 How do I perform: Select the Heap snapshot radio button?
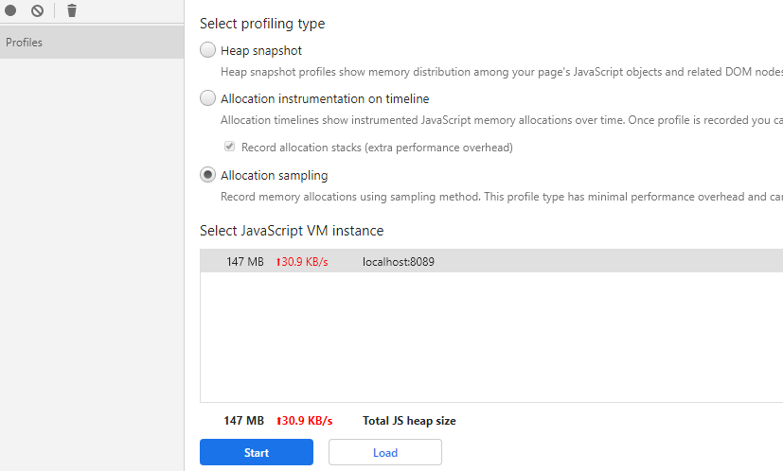point(207,50)
